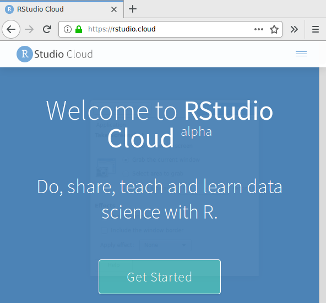Open the RStudio Cloud site navigation menu
This screenshot has height=303, width=326.
301,54
